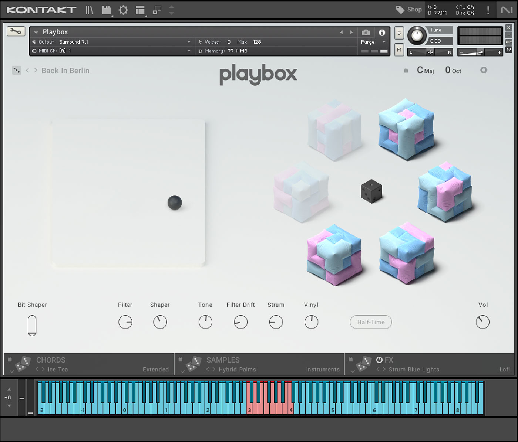
Task: Click the keyboard octave shift up arrow
Action: point(9,390)
